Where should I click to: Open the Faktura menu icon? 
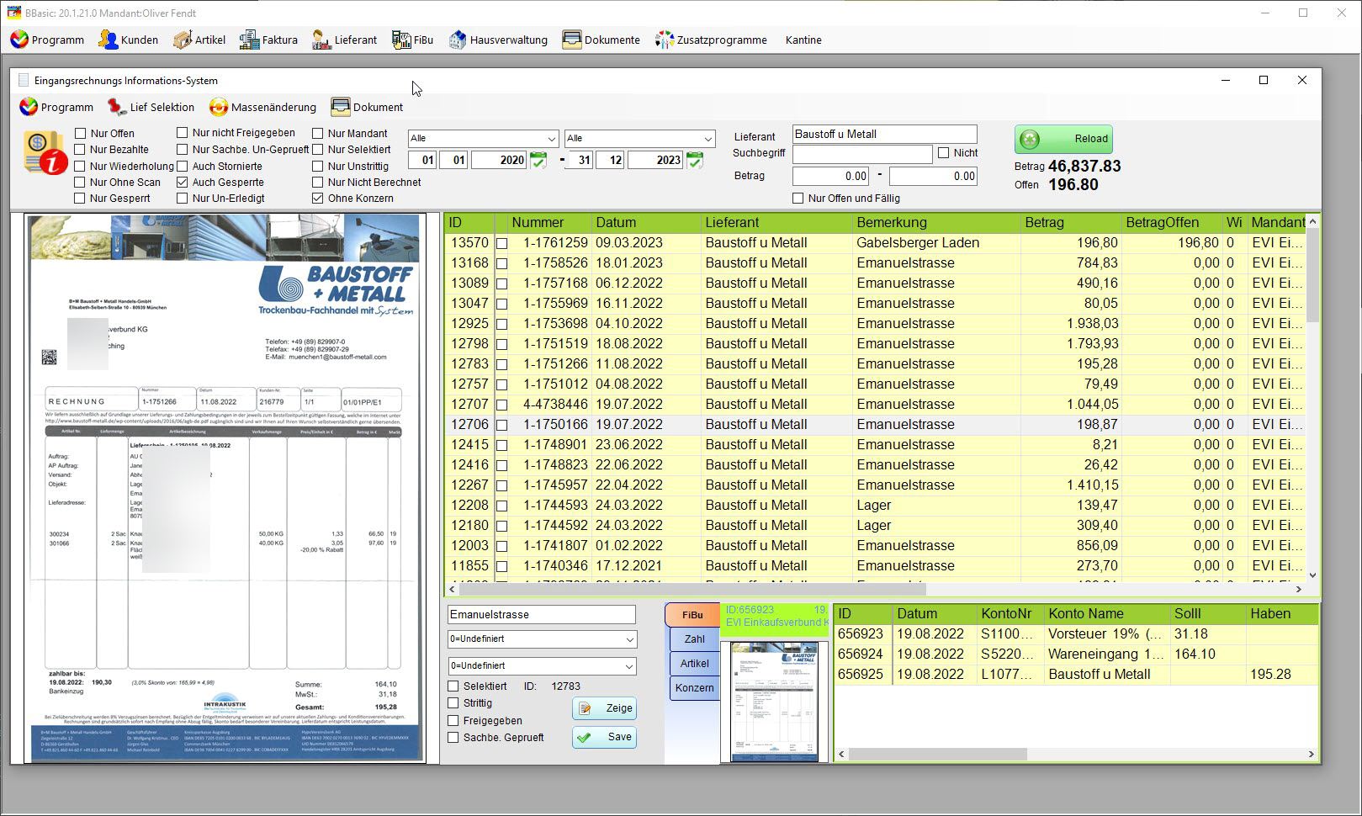coord(249,40)
